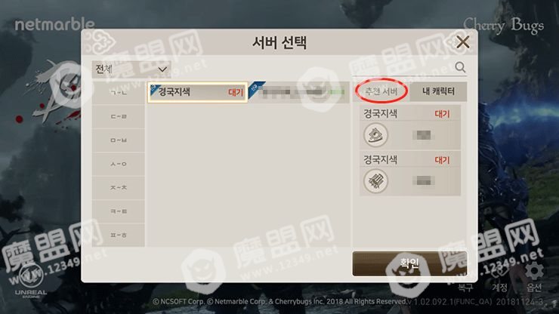The image size is (559, 314).
Task: Confirm with the 확인 button
Action: (x=409, y=263)
